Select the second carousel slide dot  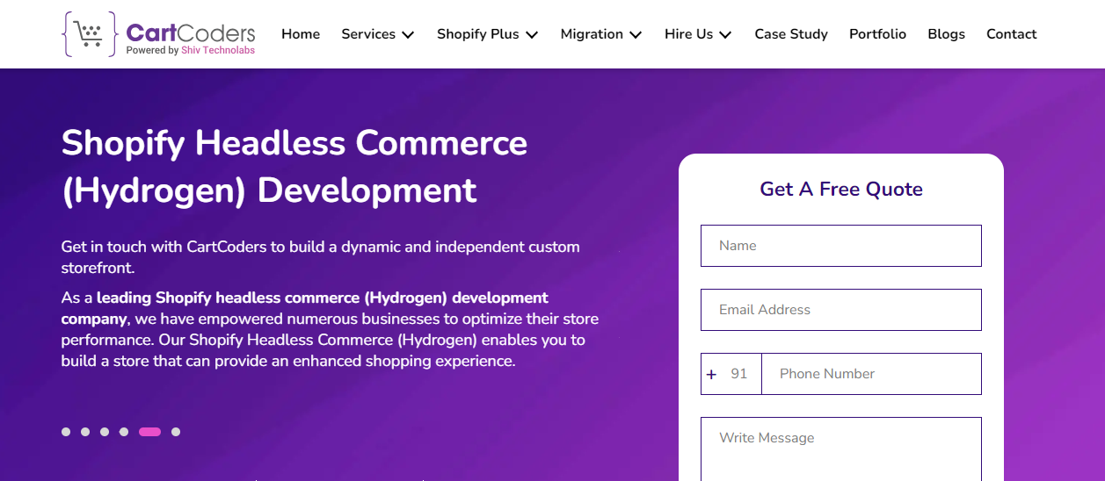(85, 432)
